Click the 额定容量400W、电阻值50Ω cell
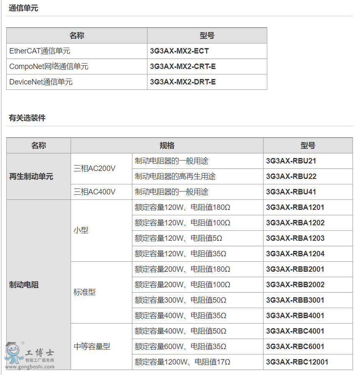This screenshot has height=375, width=355. [x=198, y=331]
